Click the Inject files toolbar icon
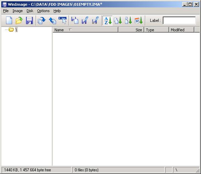Screen dimensions: 201x174 [x=75, y=20]
